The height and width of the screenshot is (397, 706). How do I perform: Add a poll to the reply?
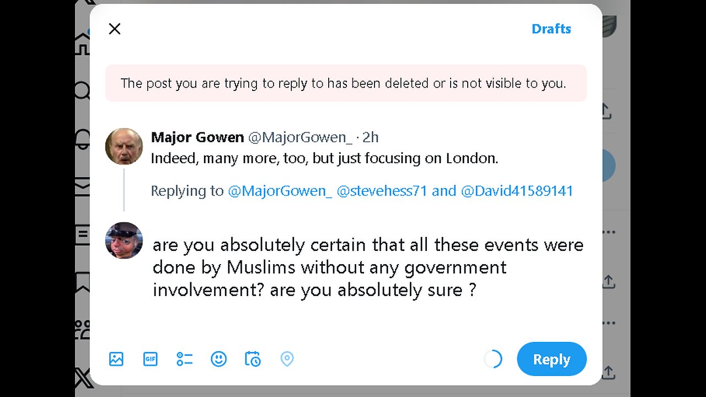tap(184, 359)
